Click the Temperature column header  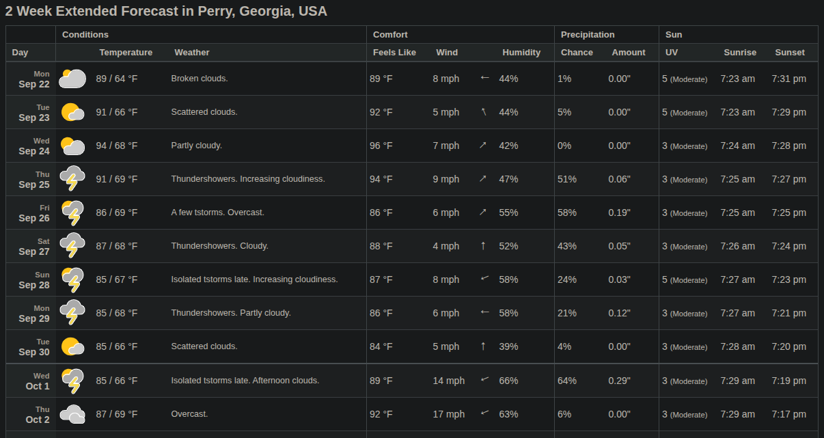coord(126,53)
